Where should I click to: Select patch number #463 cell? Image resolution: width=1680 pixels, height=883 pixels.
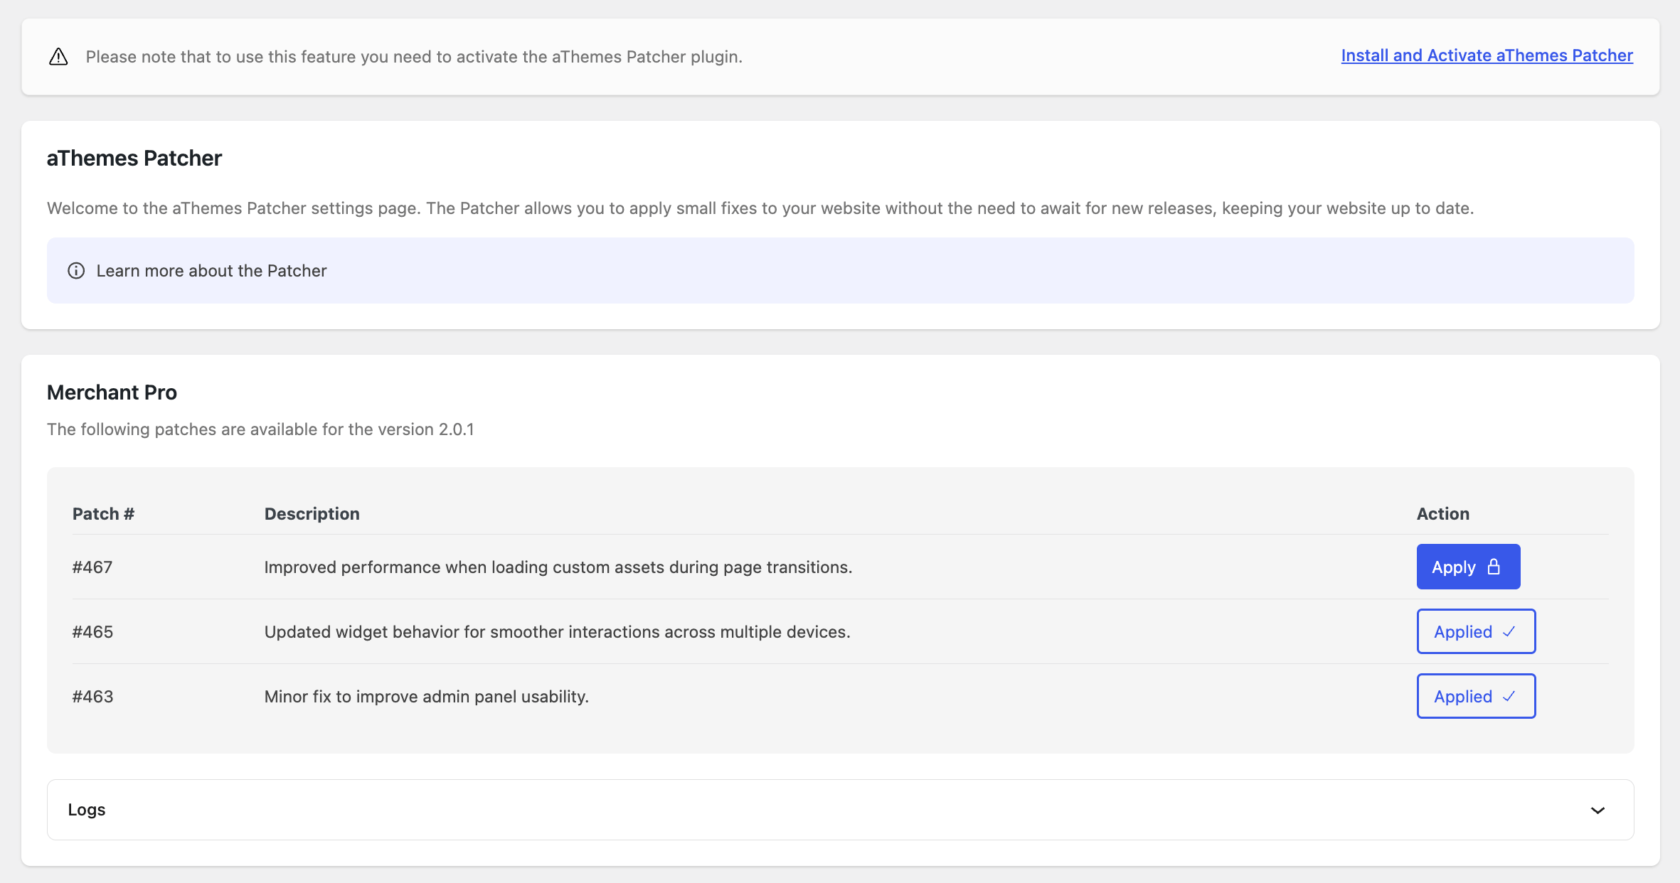[x=92, y=697]
